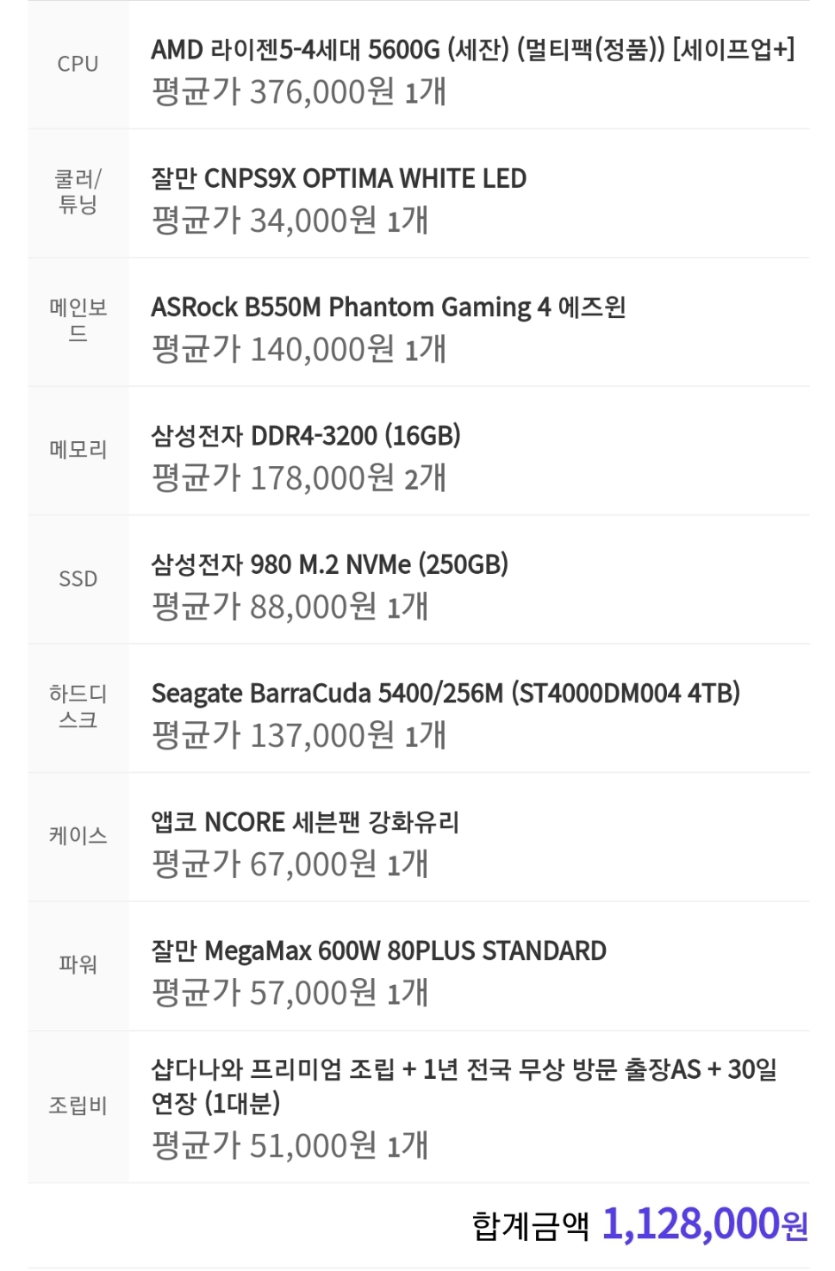The width and height of the screenshot is (835, 1271).
Task: Select the 잘만 CNPS9X OPTIMA WHITE LED item
Action: [339, 178]
